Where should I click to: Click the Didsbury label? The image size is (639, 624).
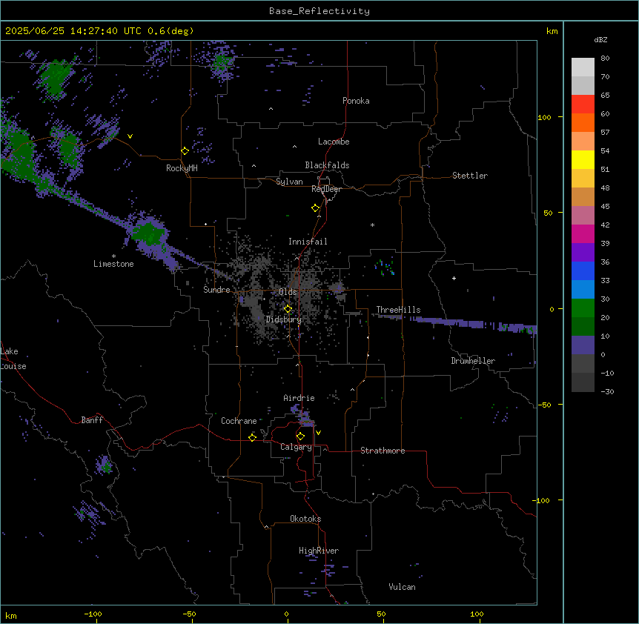point(284,319)
